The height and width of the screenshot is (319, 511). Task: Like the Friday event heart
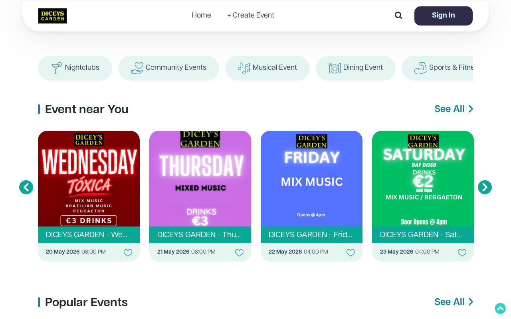(x=351, y=252)
